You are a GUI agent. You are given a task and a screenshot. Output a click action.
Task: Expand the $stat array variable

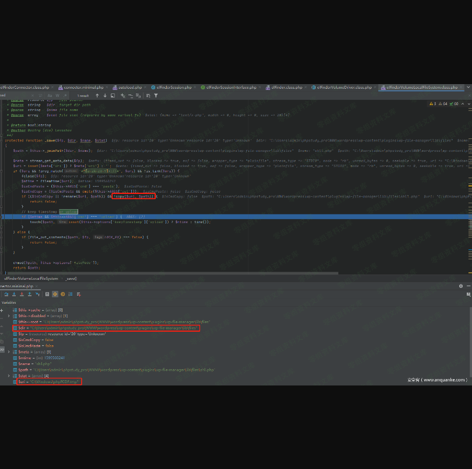pyautogui.click(x=9, y=376)
